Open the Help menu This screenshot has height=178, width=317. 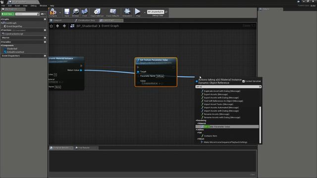(x=52, y=5)
